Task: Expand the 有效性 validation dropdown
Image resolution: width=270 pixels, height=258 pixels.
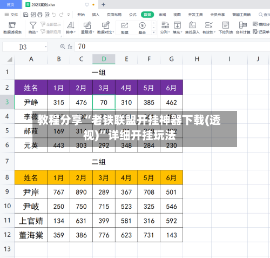Action: (214, 32)
